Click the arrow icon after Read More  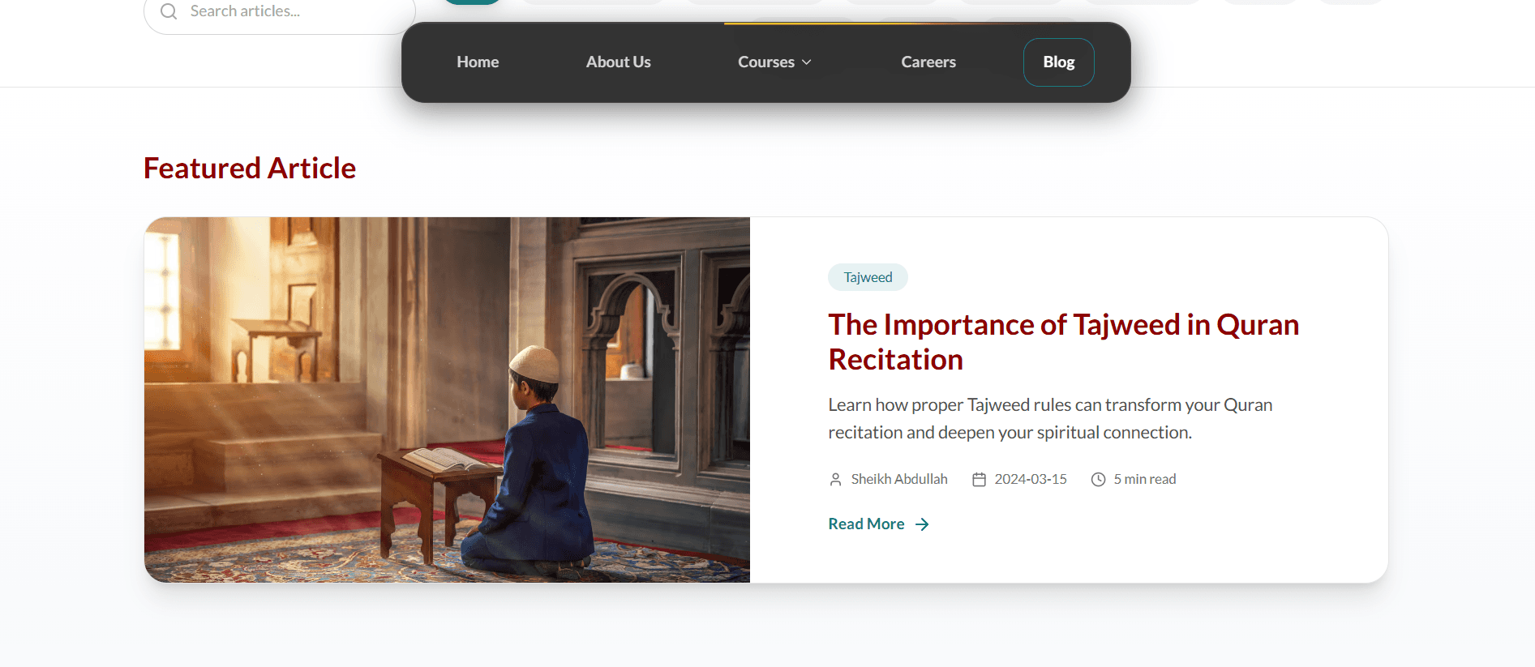(x=922, y=524)
